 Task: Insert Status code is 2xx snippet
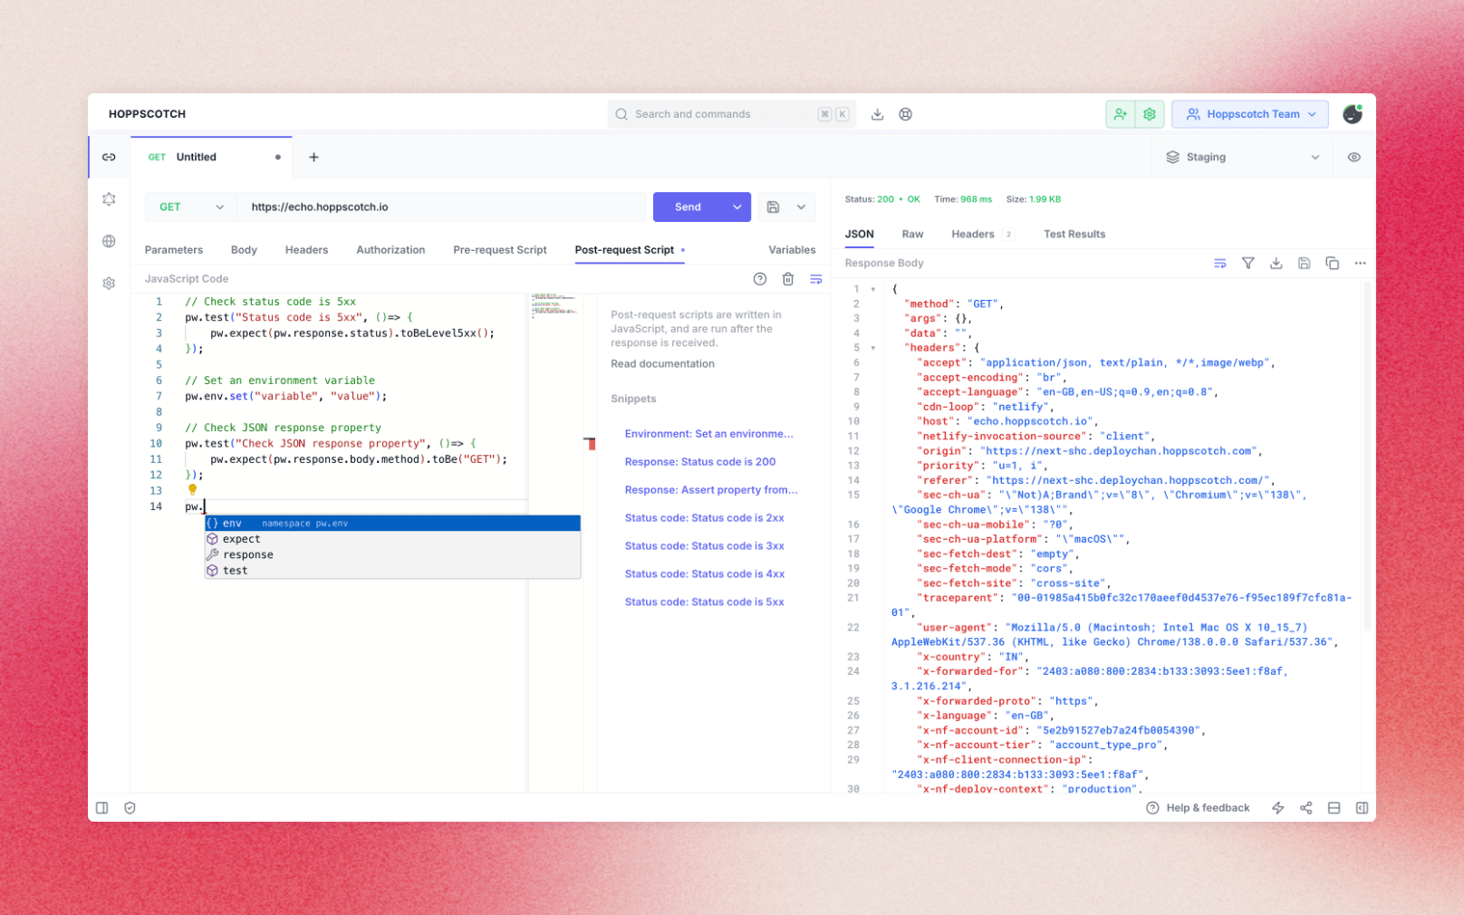pos(705,518)
